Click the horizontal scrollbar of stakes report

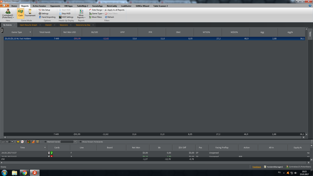pyautogui.click(x=154, y=137)
